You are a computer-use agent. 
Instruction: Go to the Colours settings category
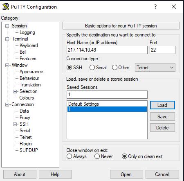click(27, 98)
